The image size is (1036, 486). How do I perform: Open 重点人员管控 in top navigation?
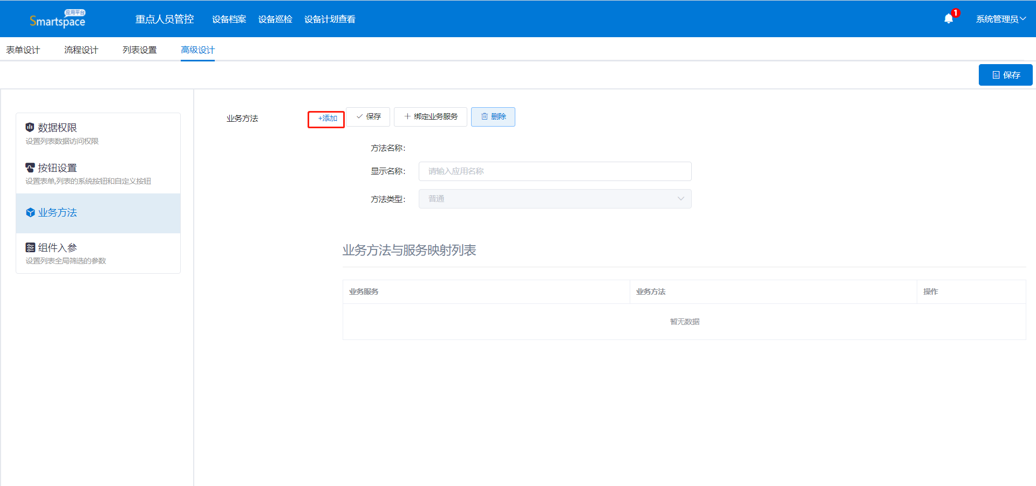(165, 19)
